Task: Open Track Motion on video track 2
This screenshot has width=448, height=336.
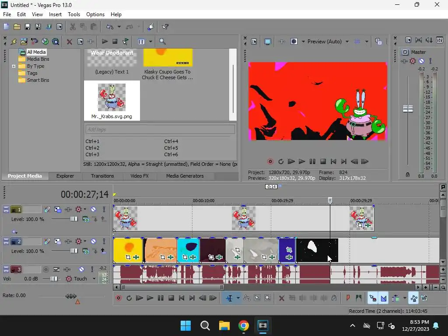Action: click(57, 241)
